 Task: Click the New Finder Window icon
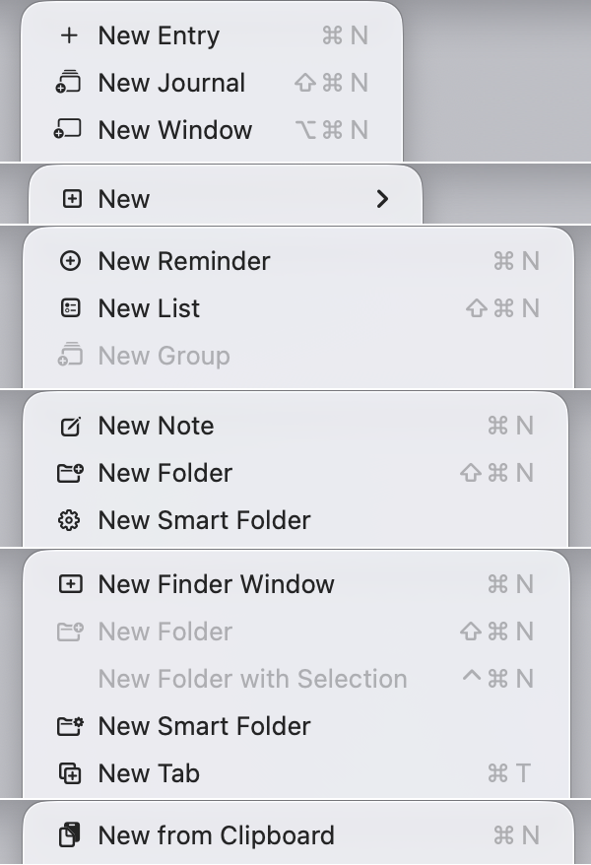(70, 584)
